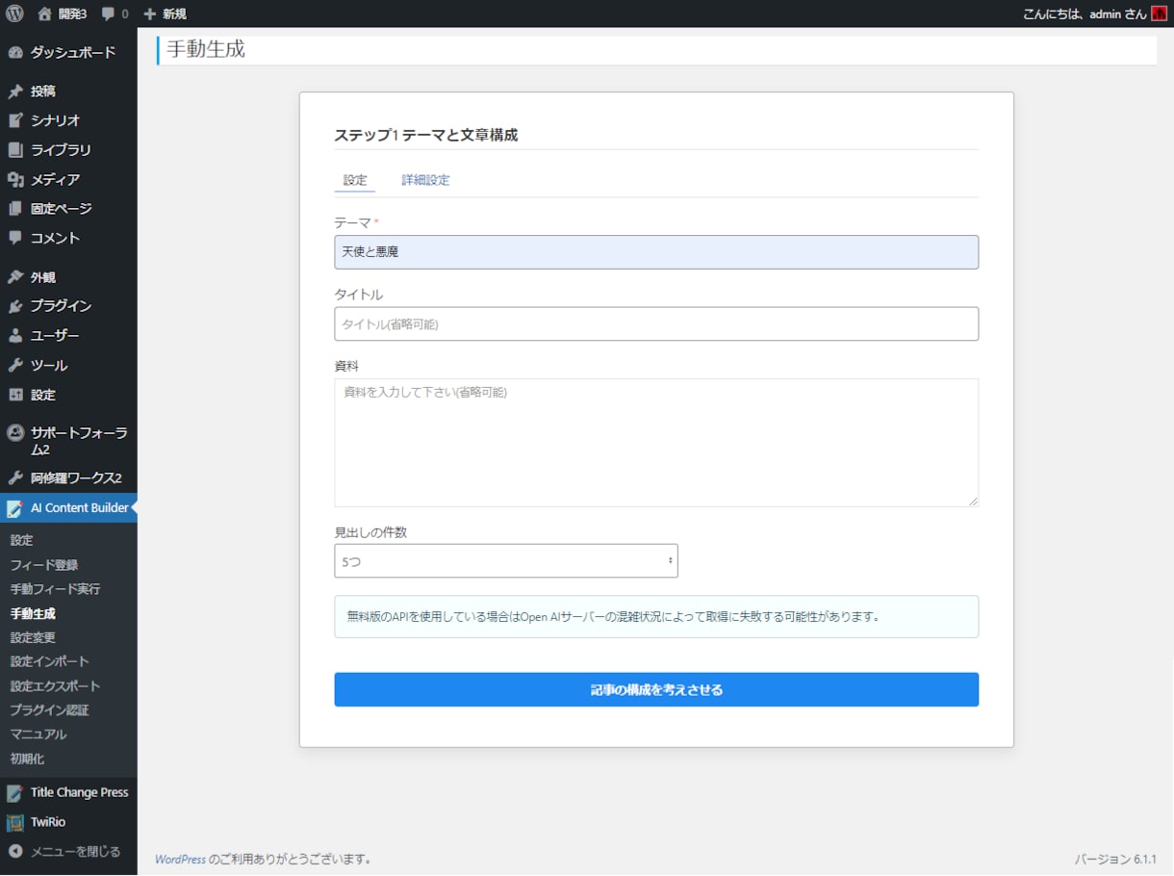Click the 見出しの件数 label

[370, 531]
